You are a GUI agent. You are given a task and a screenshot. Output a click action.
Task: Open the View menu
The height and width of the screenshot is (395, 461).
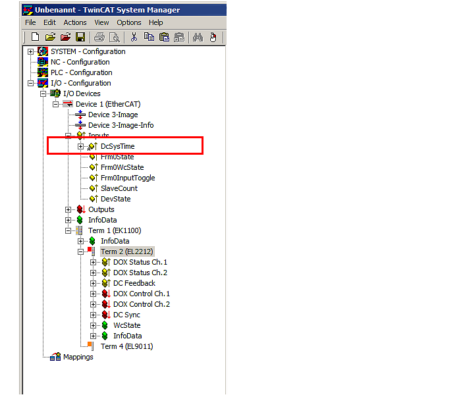coord(101,22)
